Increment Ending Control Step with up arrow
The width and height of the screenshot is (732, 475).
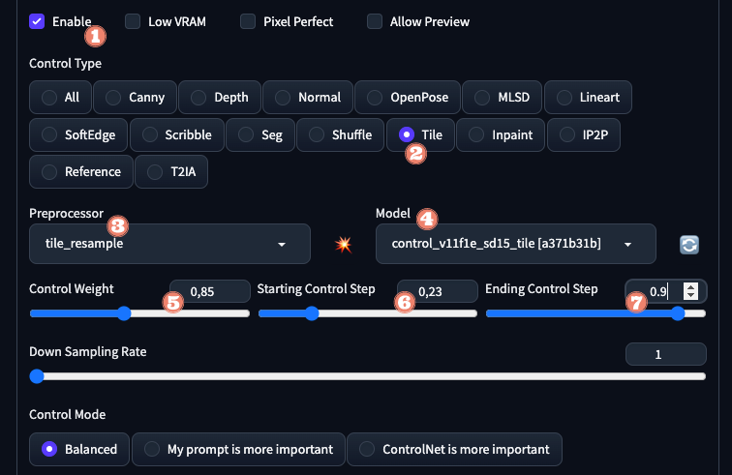689,286
